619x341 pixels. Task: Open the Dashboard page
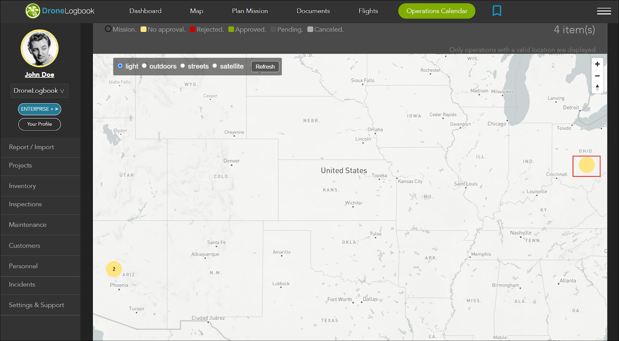[145, 11]
